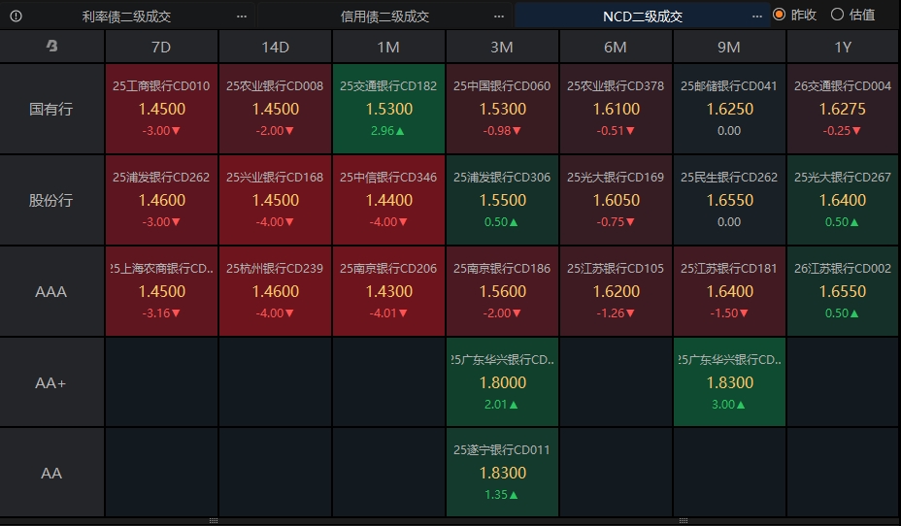Switch to 利率债二级成交 tab

coord(126,16)
